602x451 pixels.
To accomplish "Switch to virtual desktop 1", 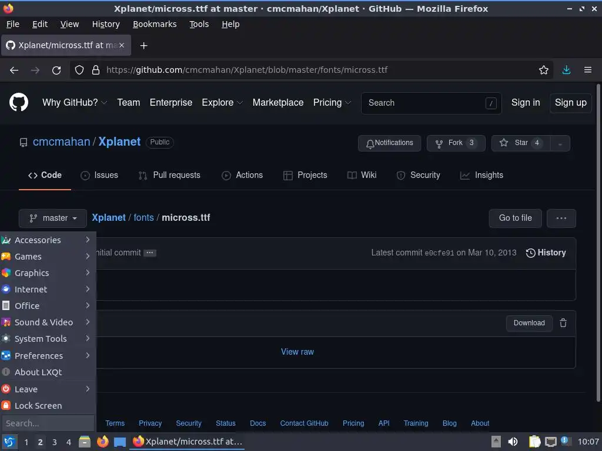I will coord(26,442).
